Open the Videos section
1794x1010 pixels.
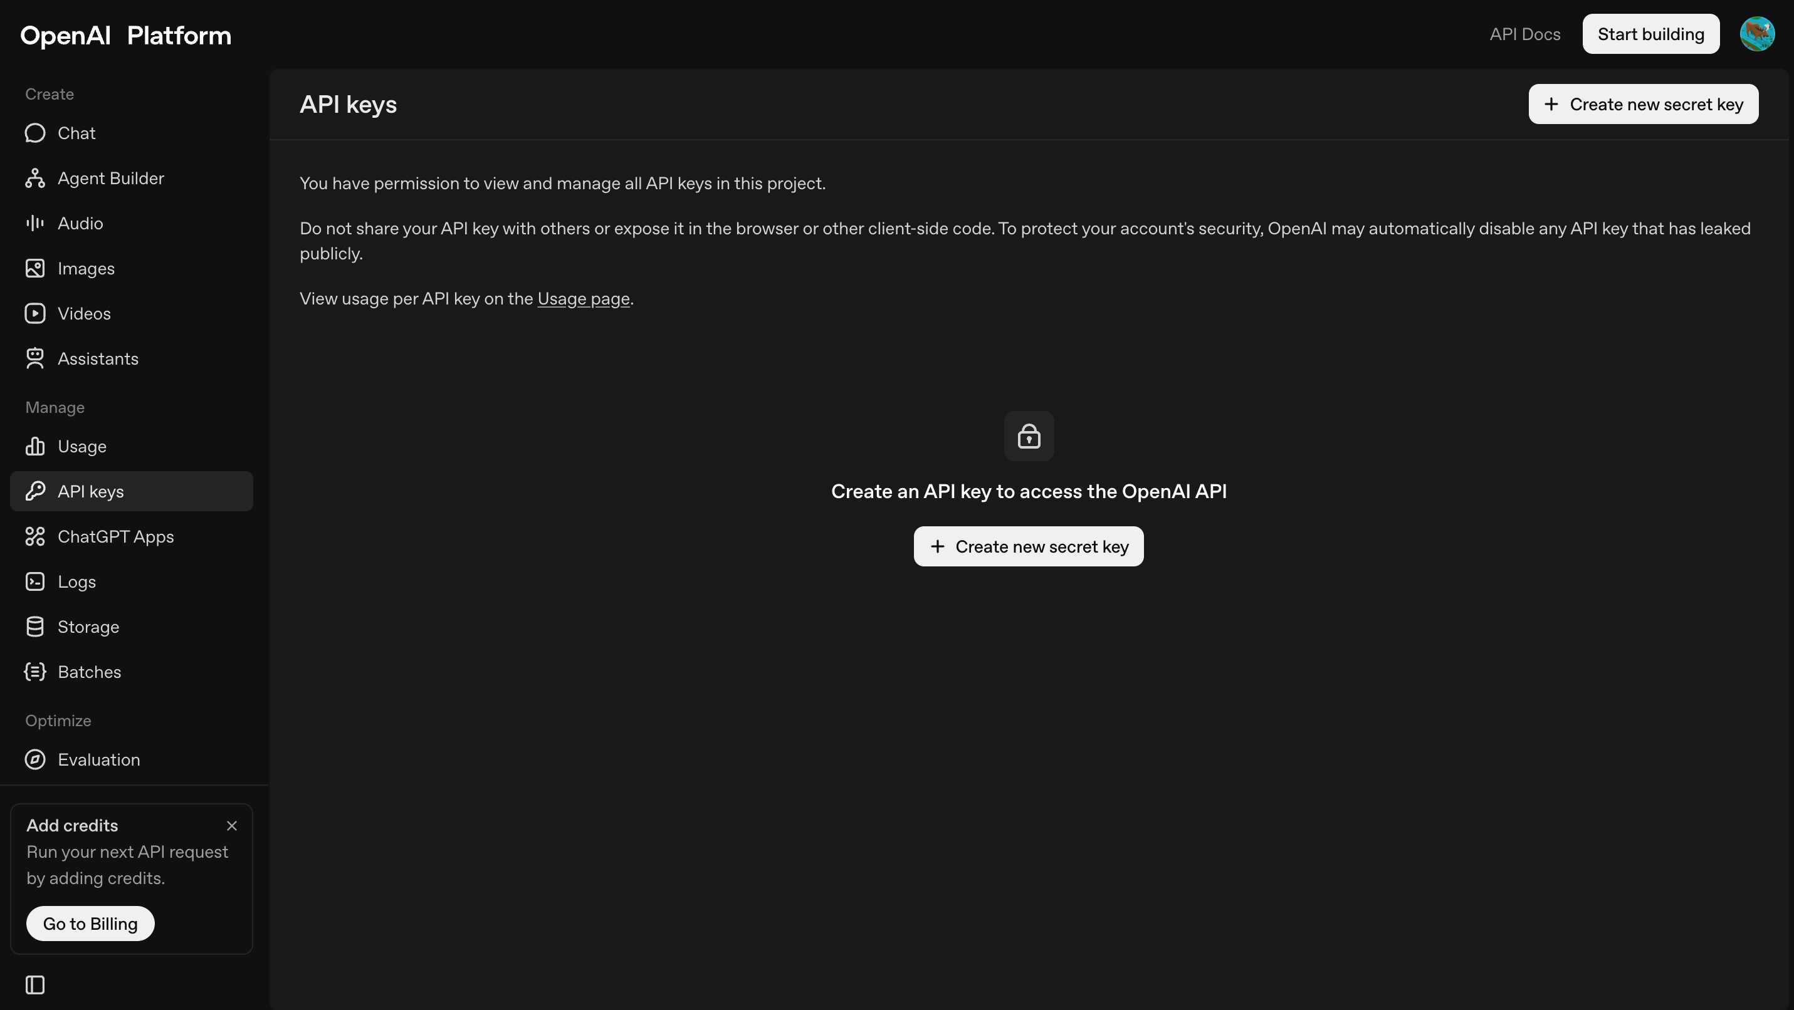84,313
